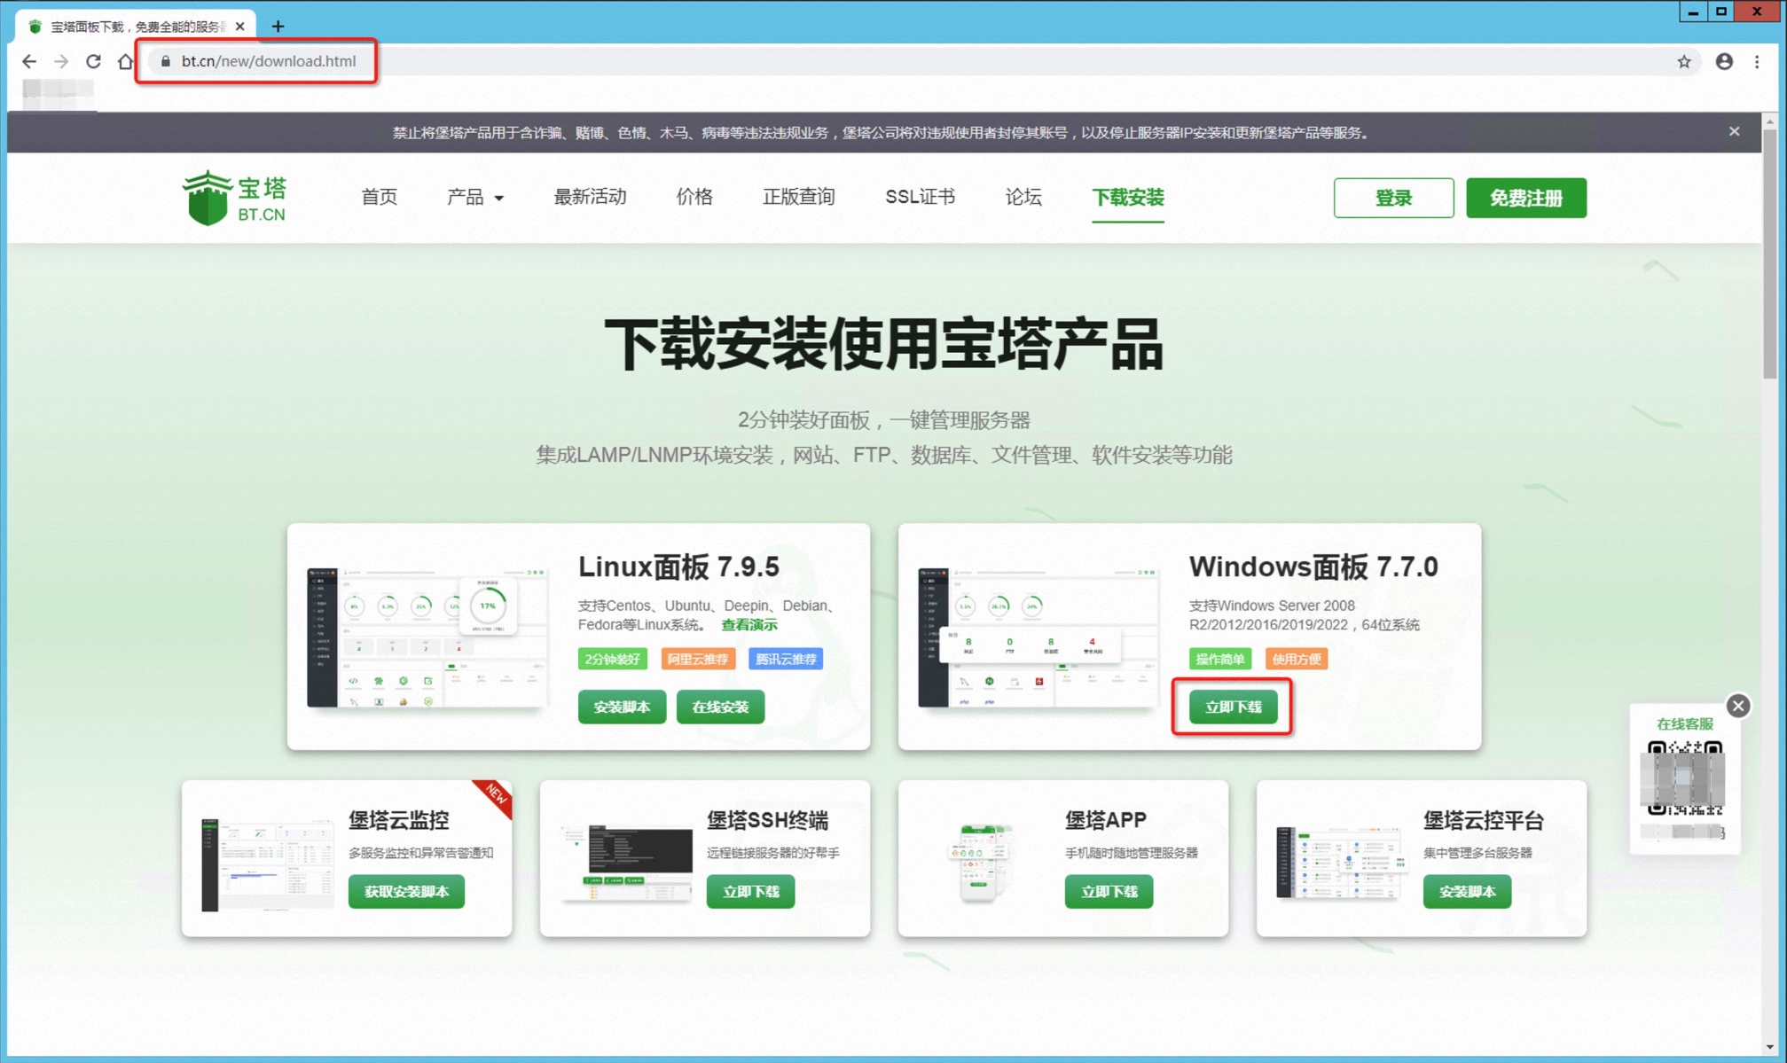Viewport: 1787px width, 1063px height.
Task: Click the 登录 button
Action: (1393, 198)
